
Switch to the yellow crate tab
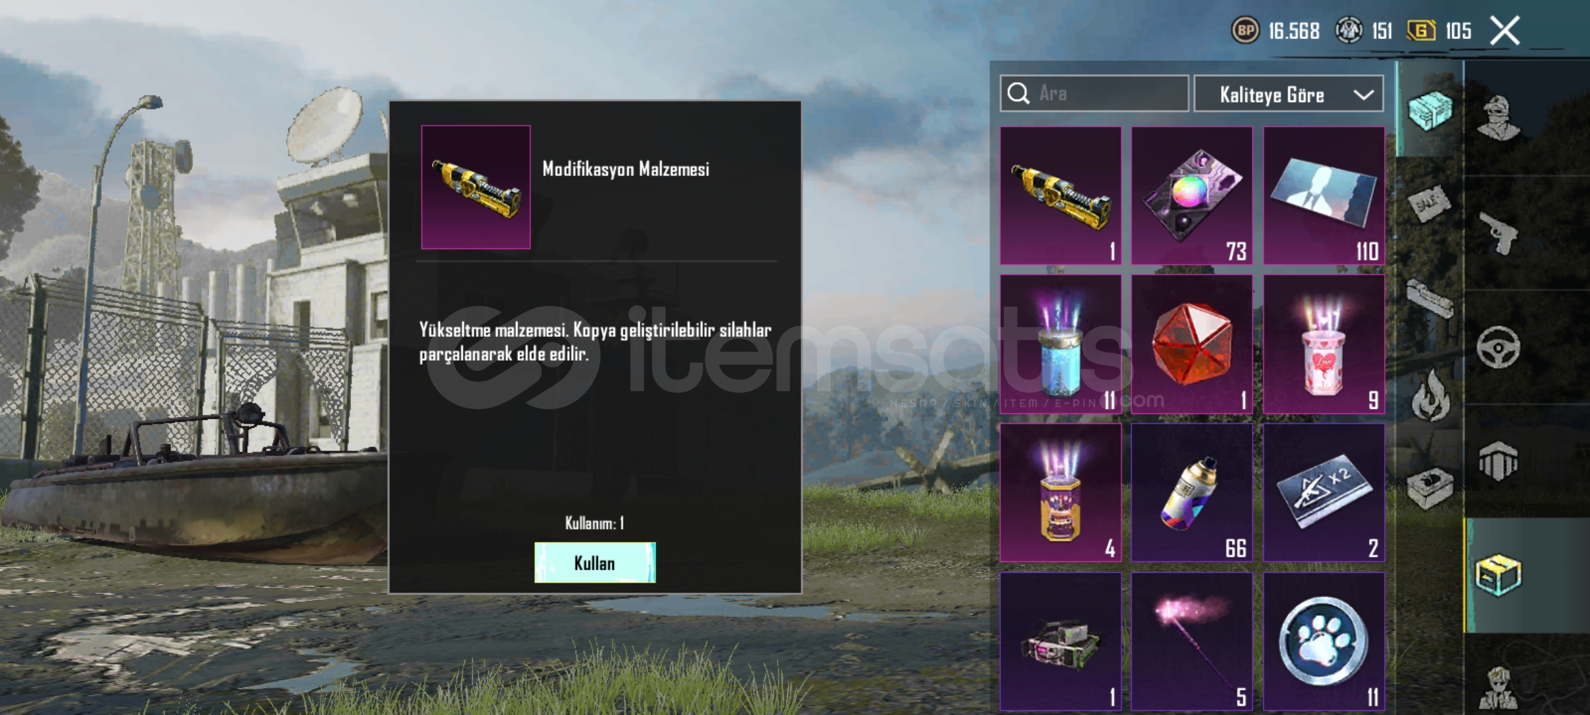(1499, 575)
